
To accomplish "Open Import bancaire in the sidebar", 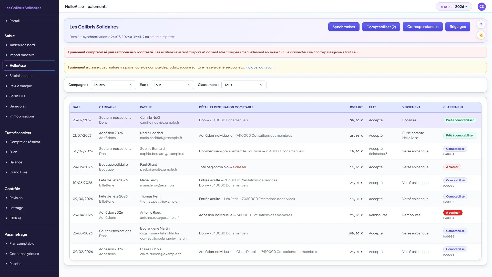I will (22, 55).
